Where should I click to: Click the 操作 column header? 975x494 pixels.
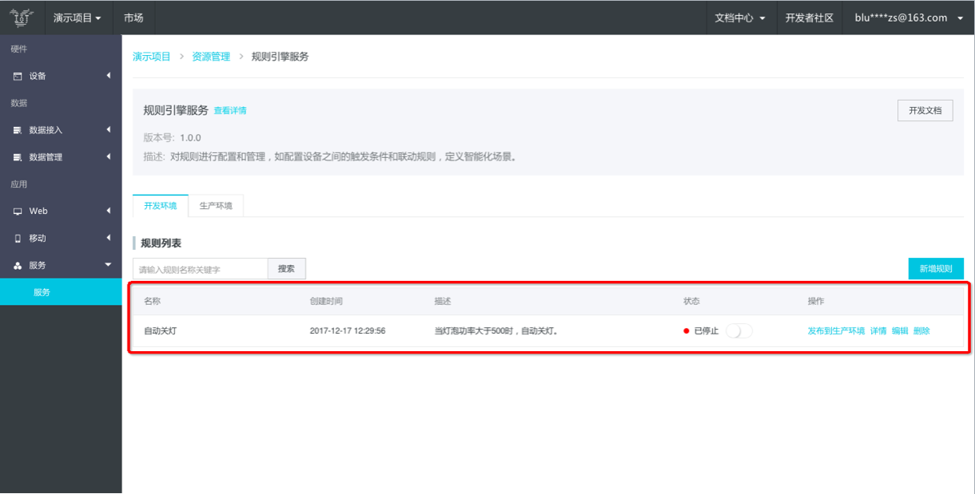[816, 302]
